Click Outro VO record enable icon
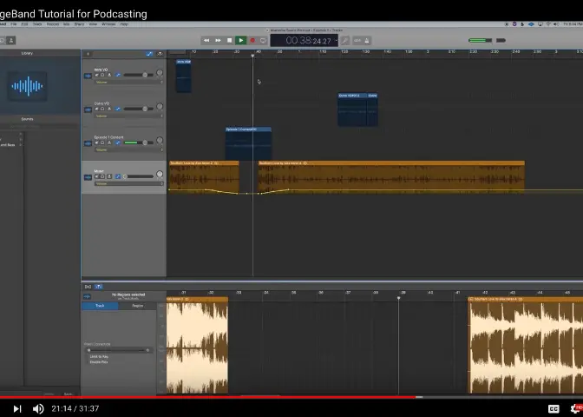This screenshot has height=417, width=583. click(109, 109)
